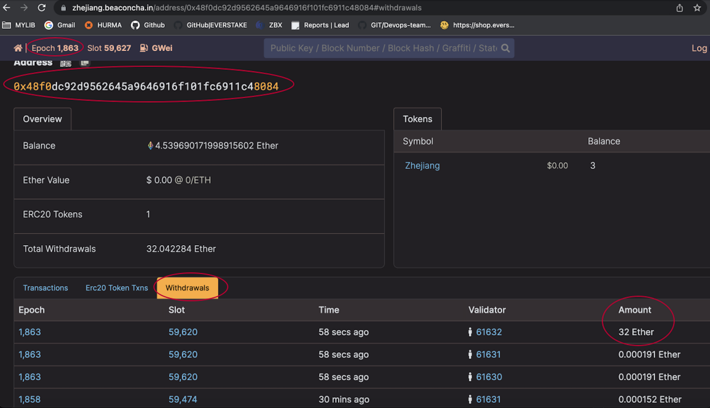Open epoch 1,858 link
The image size is (710, 408).
tap(30, 399)
